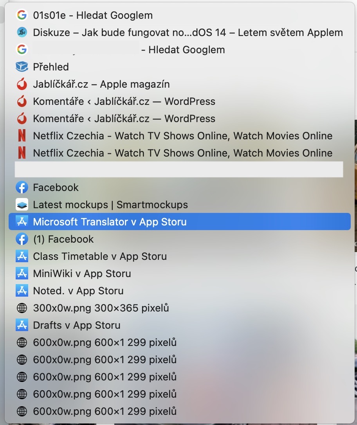The image size is (357, 425).
Task: Open the 600x0w.png entry directly below Drafts v App Storu
Action: pos(179,342)
